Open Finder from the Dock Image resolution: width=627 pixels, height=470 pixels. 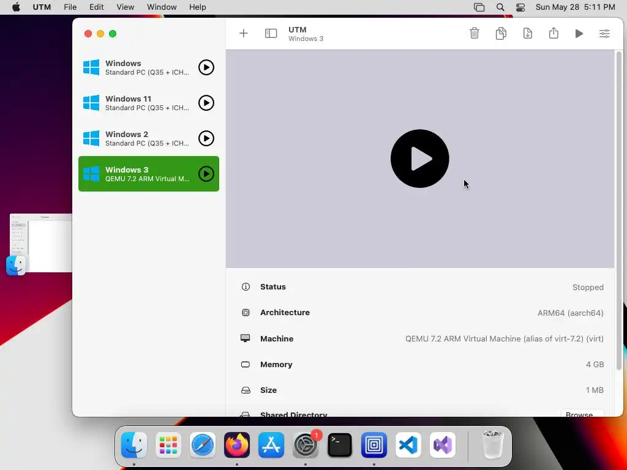point(134,445)
